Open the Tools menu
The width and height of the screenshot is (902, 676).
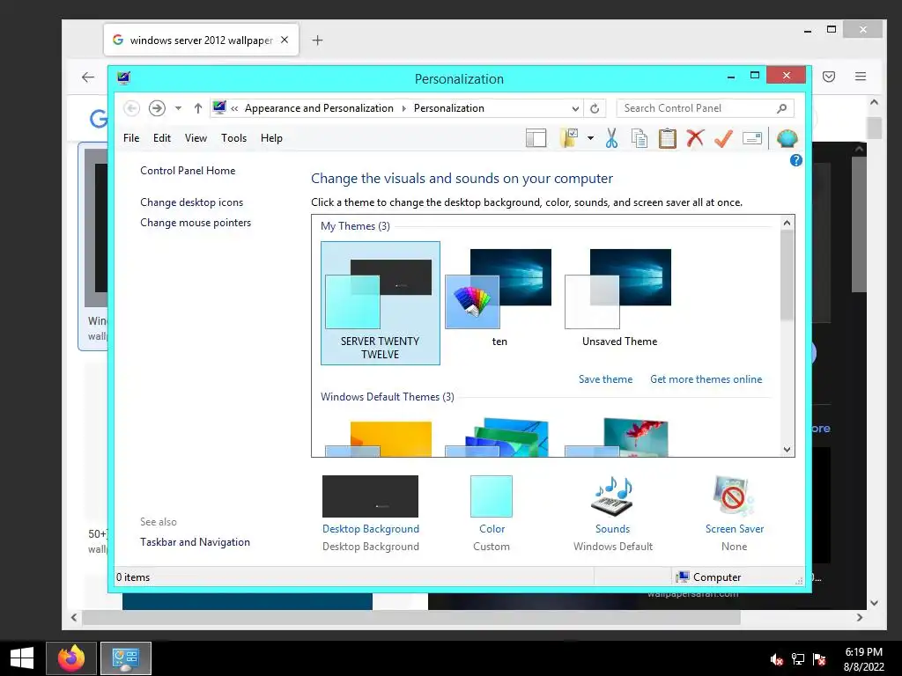point(233,138)
